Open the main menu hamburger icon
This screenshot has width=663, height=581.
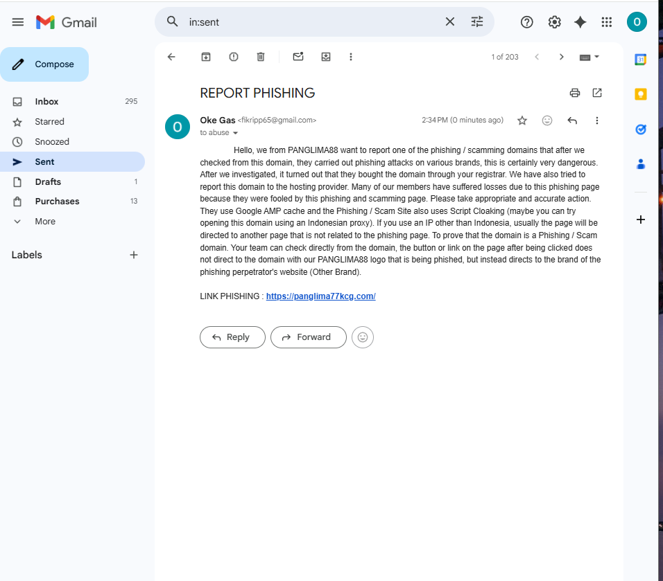coord(18,22)
